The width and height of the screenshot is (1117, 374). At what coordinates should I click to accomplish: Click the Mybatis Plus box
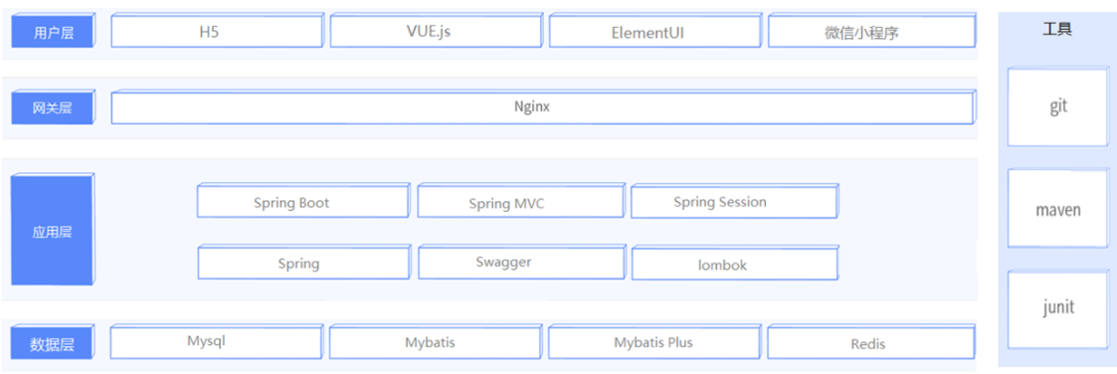[652, 342]
